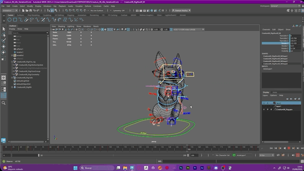This screenshot has height=171, width=304.
Task: Toggle the V box of layer2
Action: click(264, 103)
